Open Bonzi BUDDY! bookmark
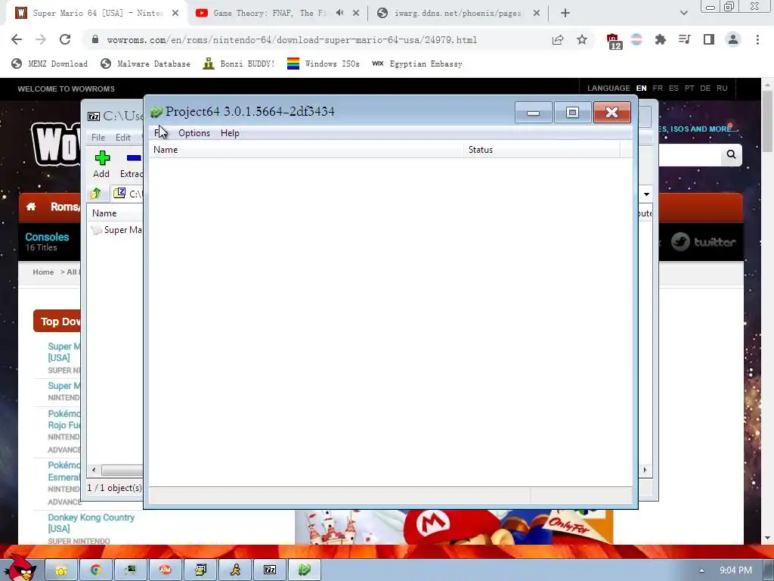This screenshot has height=581, width=774. click(x=239, y=64)
